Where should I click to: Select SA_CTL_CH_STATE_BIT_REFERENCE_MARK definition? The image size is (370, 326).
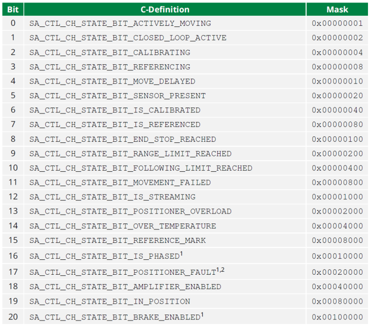(118, 240)
